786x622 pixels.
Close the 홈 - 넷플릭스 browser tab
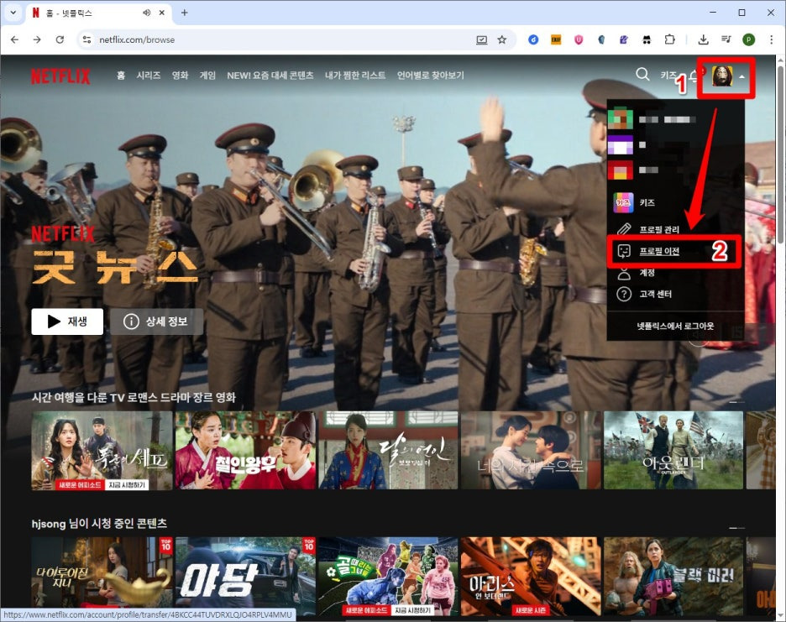click(x=161, y=13)
